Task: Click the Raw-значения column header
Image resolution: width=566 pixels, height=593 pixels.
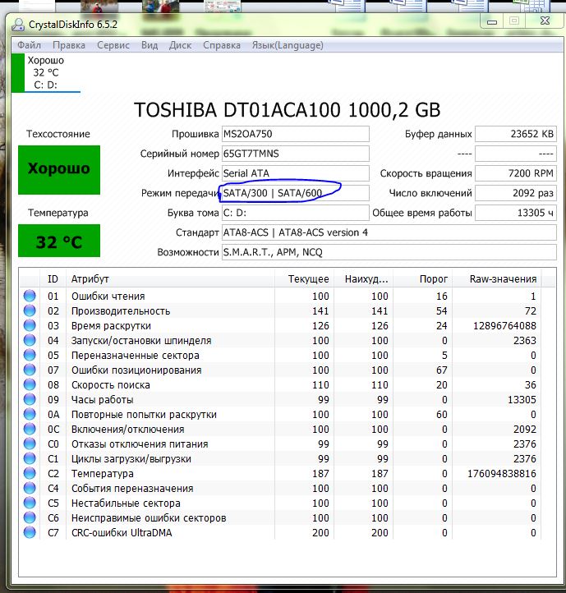Action: [504, 279]
